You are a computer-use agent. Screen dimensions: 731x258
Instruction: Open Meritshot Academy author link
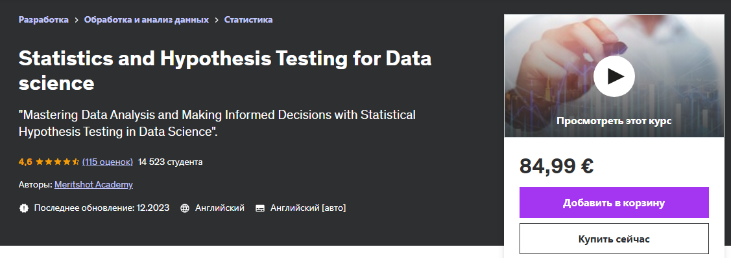click(x=93, y=184)
